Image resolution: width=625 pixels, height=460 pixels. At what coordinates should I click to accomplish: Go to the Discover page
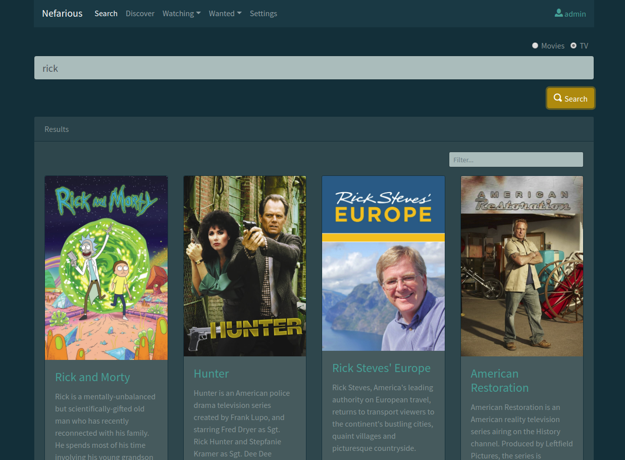[140, 14]
